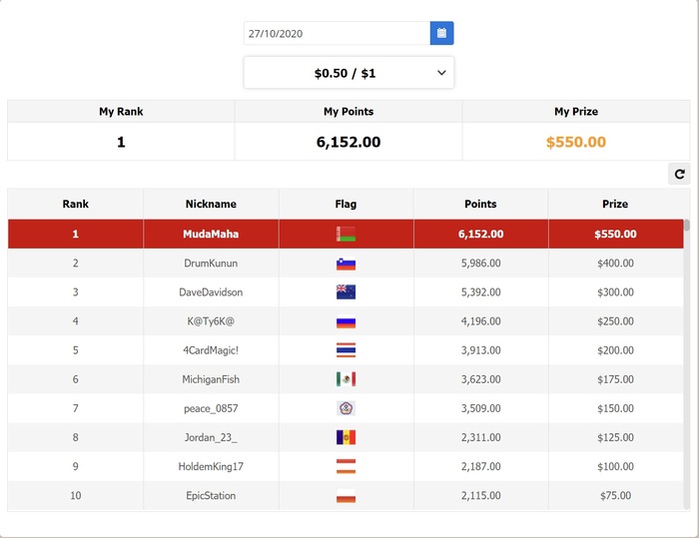The image size is (699, 538).
Task: Click the Rank column header
Action: click(76, 204)
